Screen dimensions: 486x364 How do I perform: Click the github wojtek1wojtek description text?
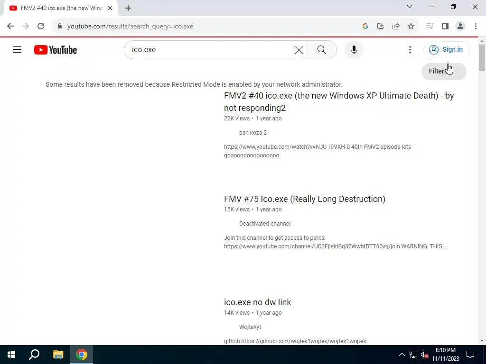[295, 341]
